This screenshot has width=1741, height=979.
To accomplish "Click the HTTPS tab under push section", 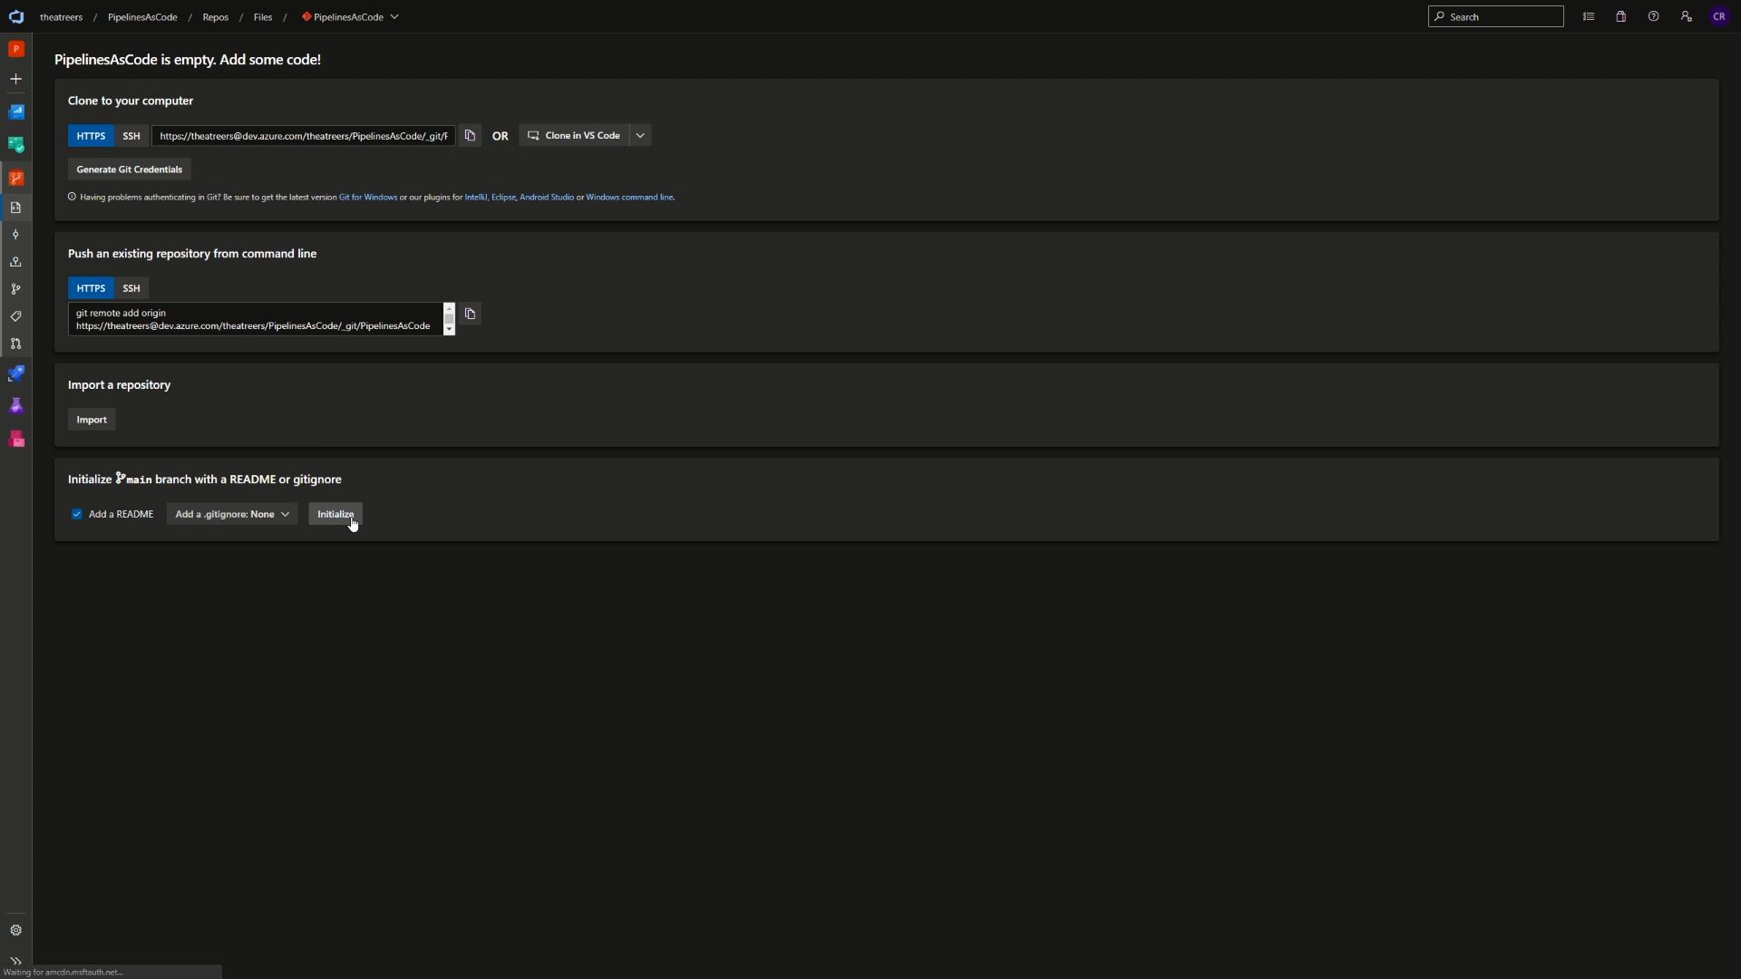I will (91, 286).
